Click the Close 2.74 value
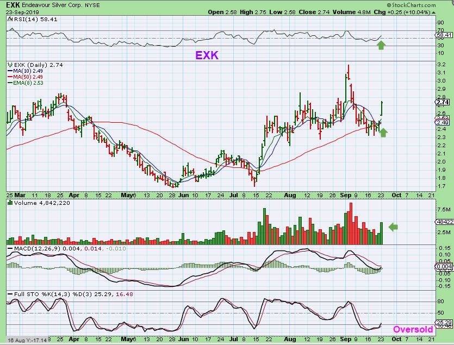The width and height of the screenshot is (454, 345). click(314, 12)
